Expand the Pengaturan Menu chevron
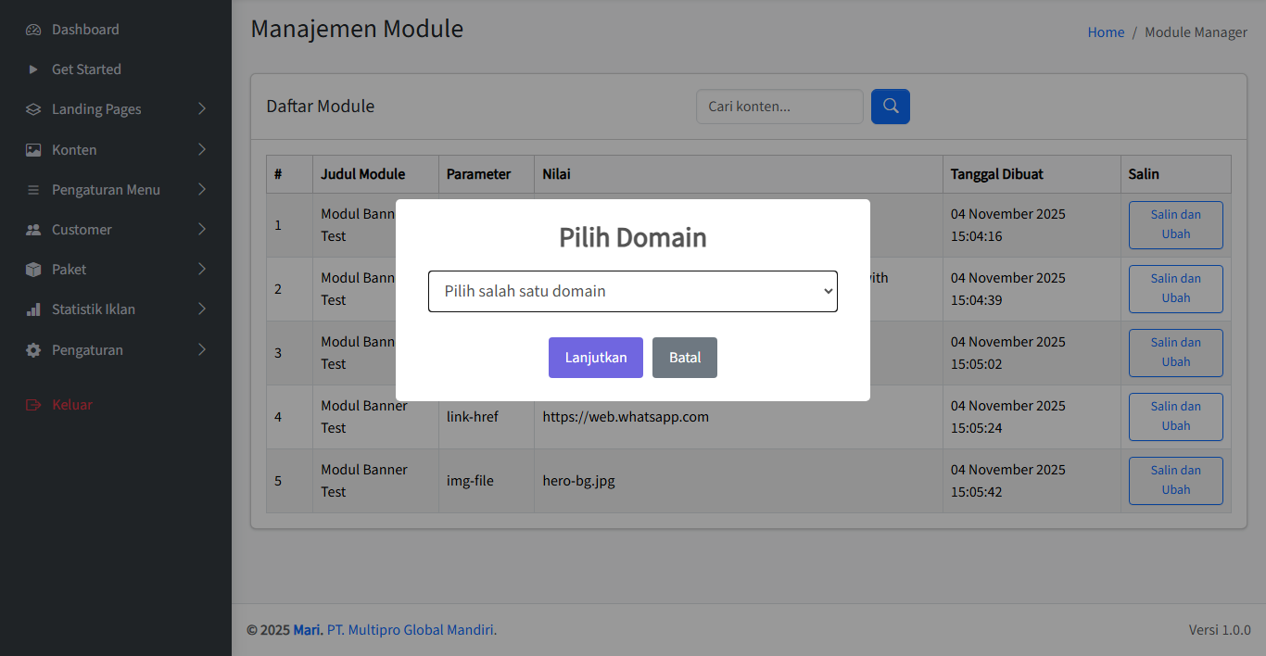This screenshot has height=656, width=1266. click(202, 190)
